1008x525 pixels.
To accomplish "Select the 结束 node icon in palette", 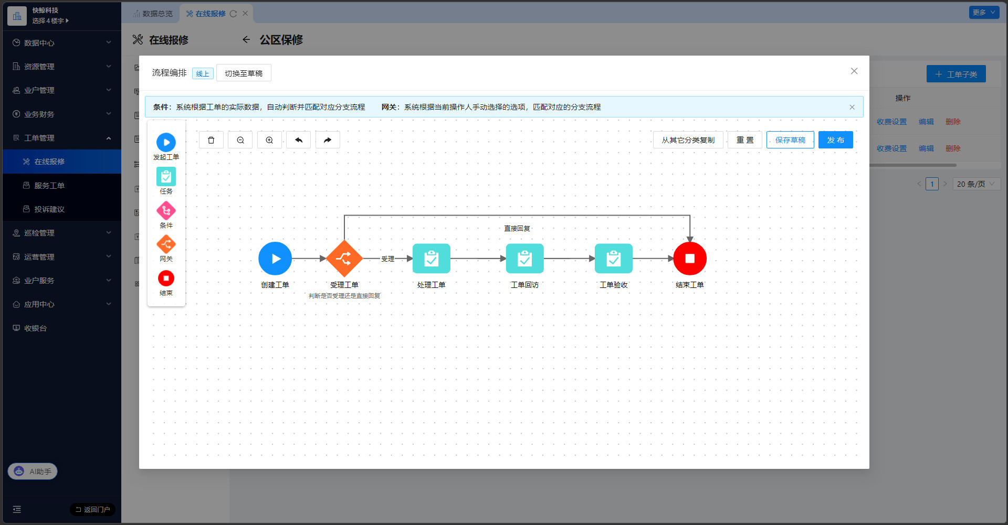I will [166, 278].
